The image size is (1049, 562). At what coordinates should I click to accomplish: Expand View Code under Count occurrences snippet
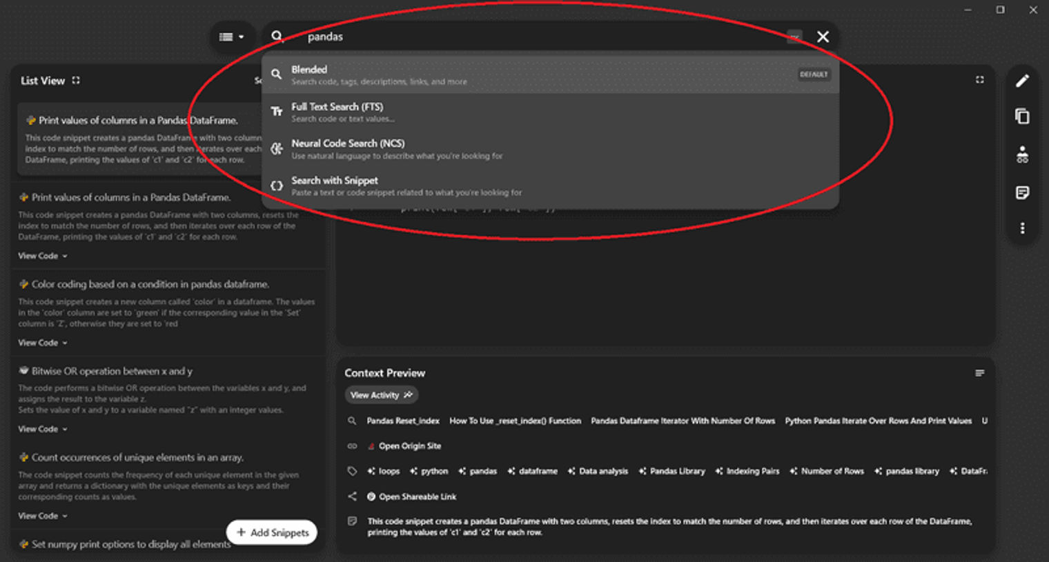(43, 516)
